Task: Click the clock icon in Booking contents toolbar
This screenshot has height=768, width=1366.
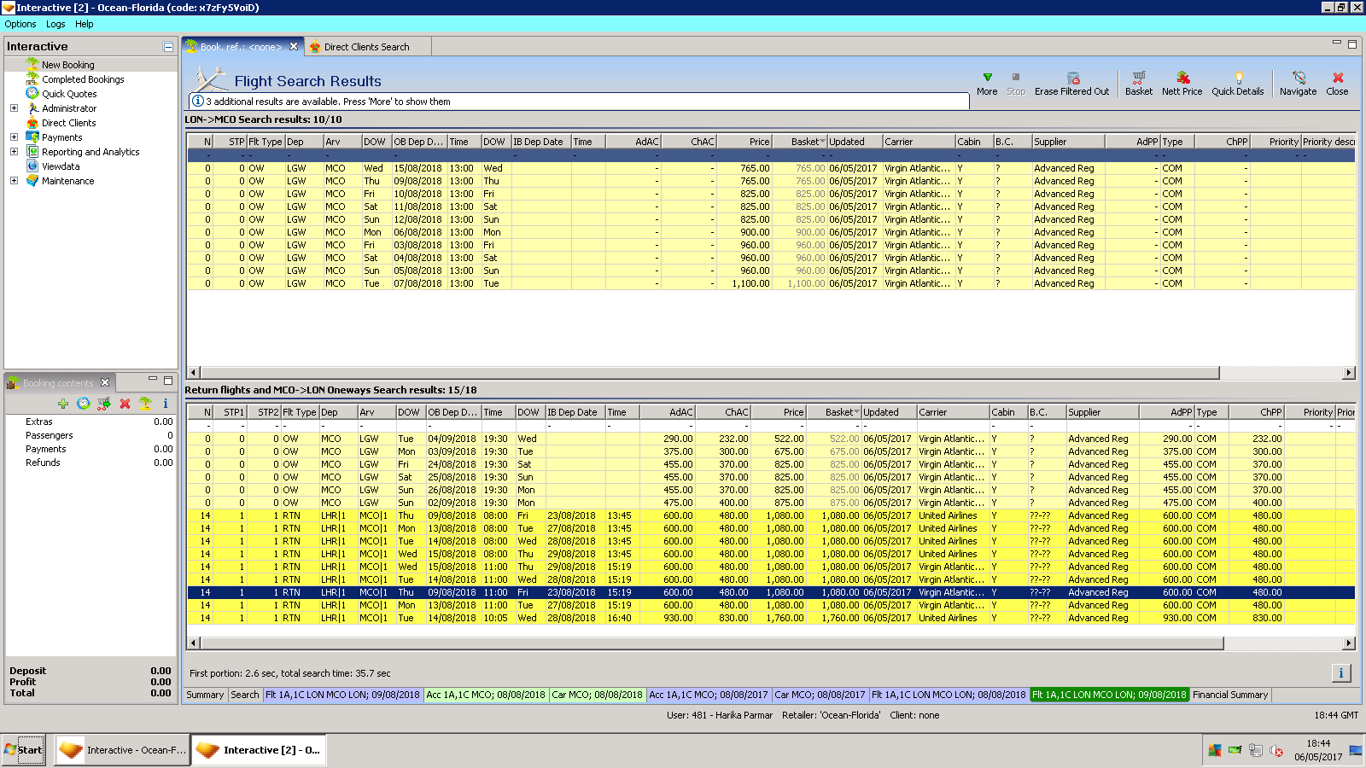Action: [83, 404]
